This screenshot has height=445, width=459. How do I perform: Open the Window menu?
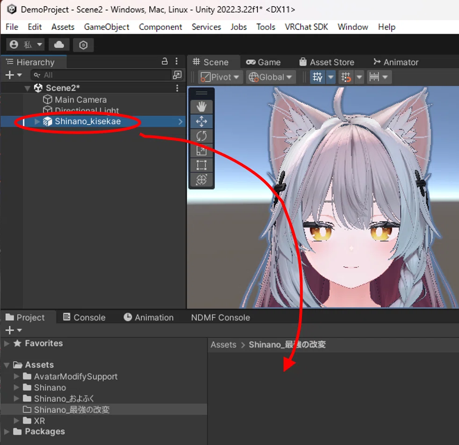click(x=353, y=27)
